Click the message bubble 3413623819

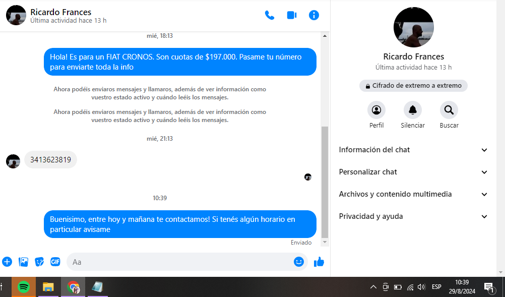click(50, 160)
